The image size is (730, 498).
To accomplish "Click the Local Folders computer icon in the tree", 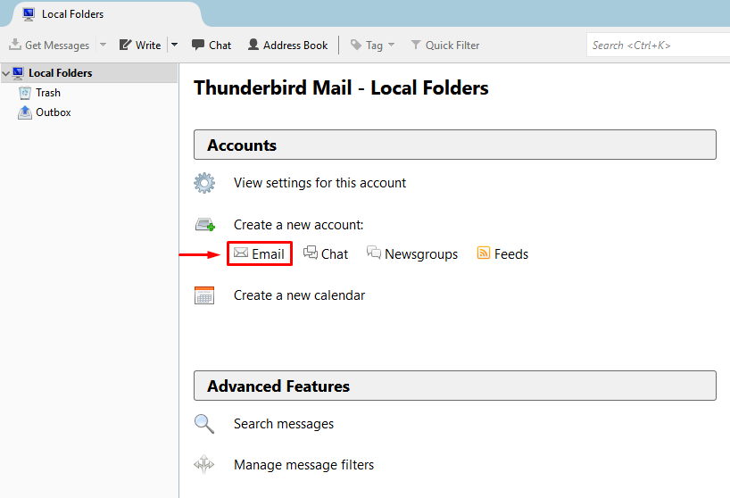I will [18, 73].
